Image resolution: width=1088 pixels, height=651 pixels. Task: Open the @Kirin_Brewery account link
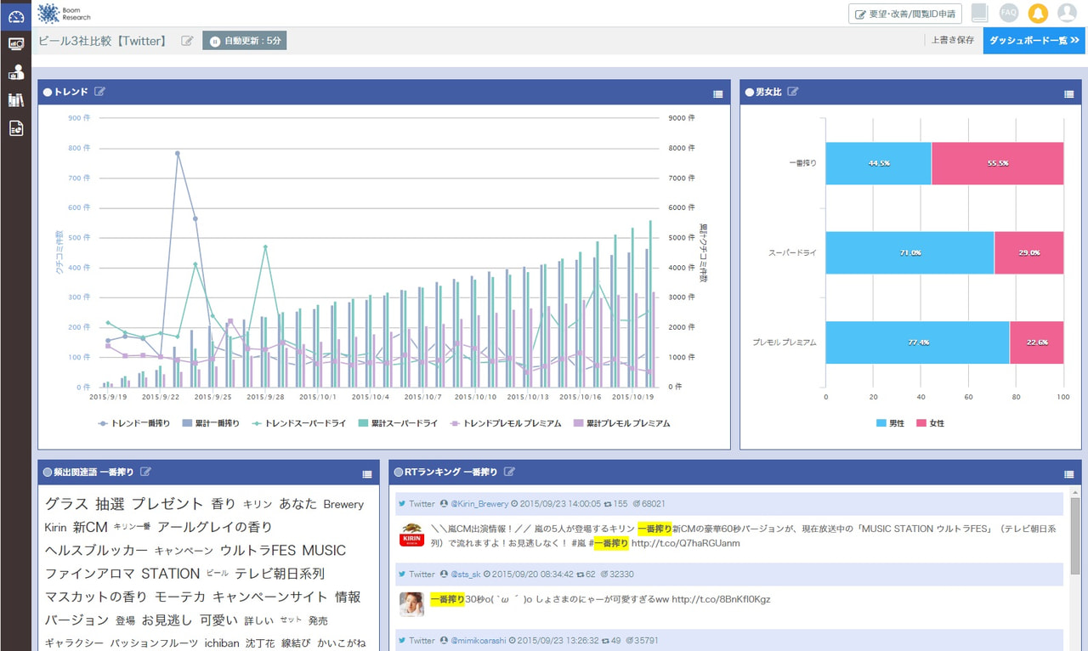click(479, 504)
